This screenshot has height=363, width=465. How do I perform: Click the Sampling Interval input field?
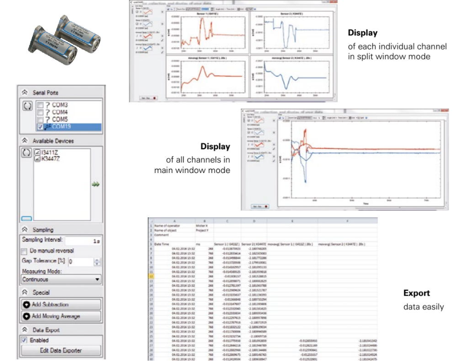83,240
